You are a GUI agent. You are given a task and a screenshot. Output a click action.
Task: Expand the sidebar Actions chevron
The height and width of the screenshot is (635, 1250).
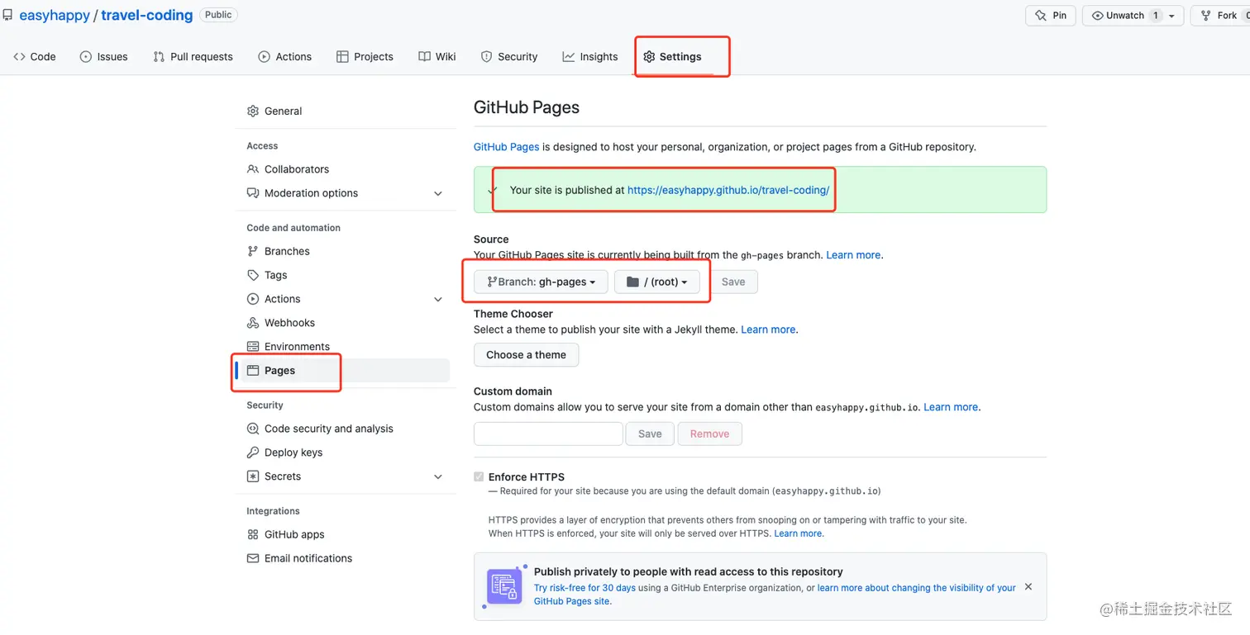pyautogui.click(x=438, y=299)
